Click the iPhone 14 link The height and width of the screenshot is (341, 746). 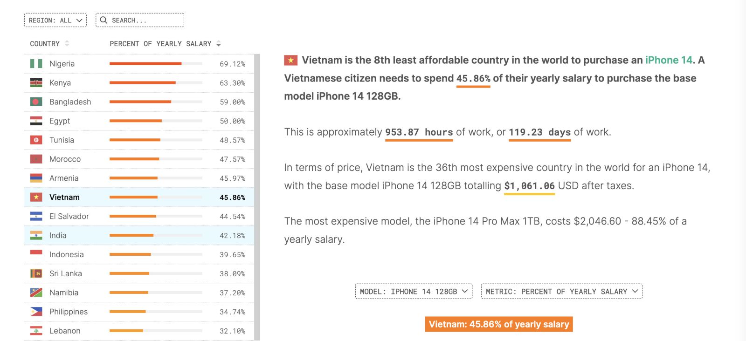668,60
